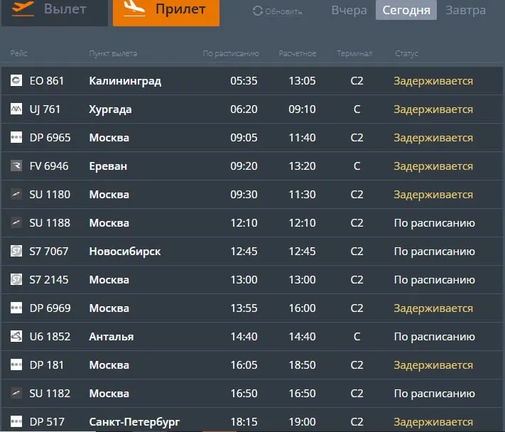Click the Aeroflot logo next to SU 1180
This screenshot has height=432, width=505.
pos(16,194)
